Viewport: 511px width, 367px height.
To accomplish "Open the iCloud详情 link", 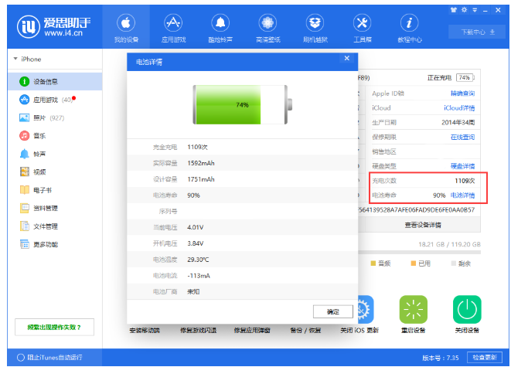I will coord(459,108).
